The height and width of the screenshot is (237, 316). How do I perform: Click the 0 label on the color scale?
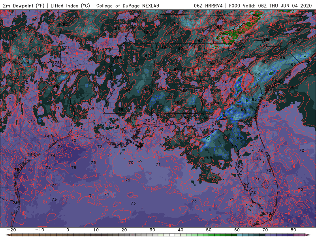coord(68,230)
